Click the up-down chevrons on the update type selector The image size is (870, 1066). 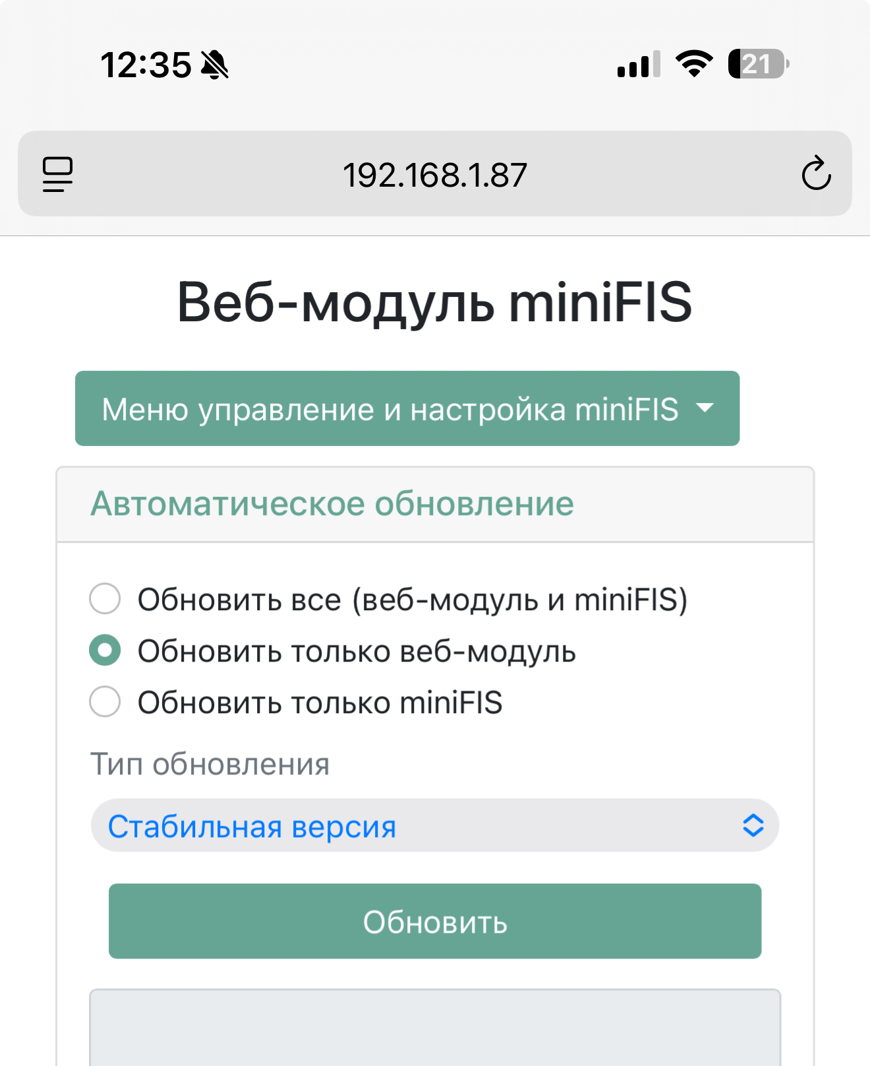(753, 825)
